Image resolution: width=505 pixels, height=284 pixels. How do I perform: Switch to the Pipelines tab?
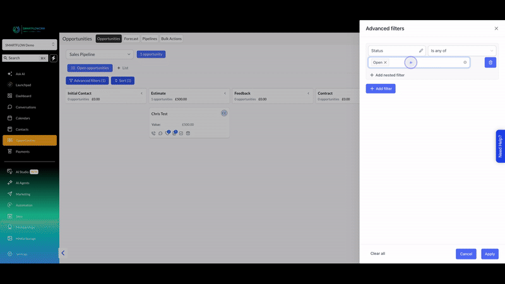pyautogui.click(x=150, y=38)
